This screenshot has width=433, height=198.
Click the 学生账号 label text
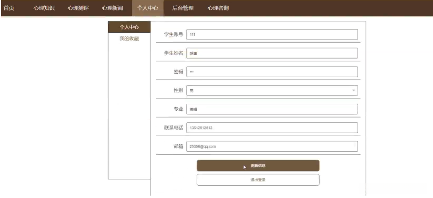click(x=174, y=34)
